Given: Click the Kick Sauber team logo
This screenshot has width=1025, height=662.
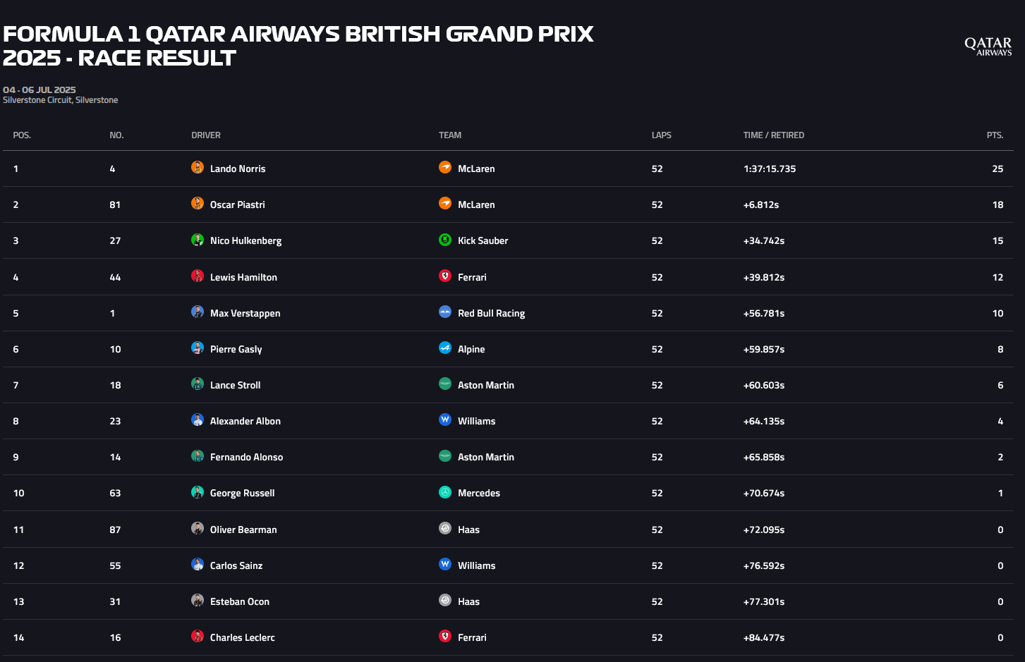Looking at the screenshot, I should pyautogui.click(x=445, y=240).
